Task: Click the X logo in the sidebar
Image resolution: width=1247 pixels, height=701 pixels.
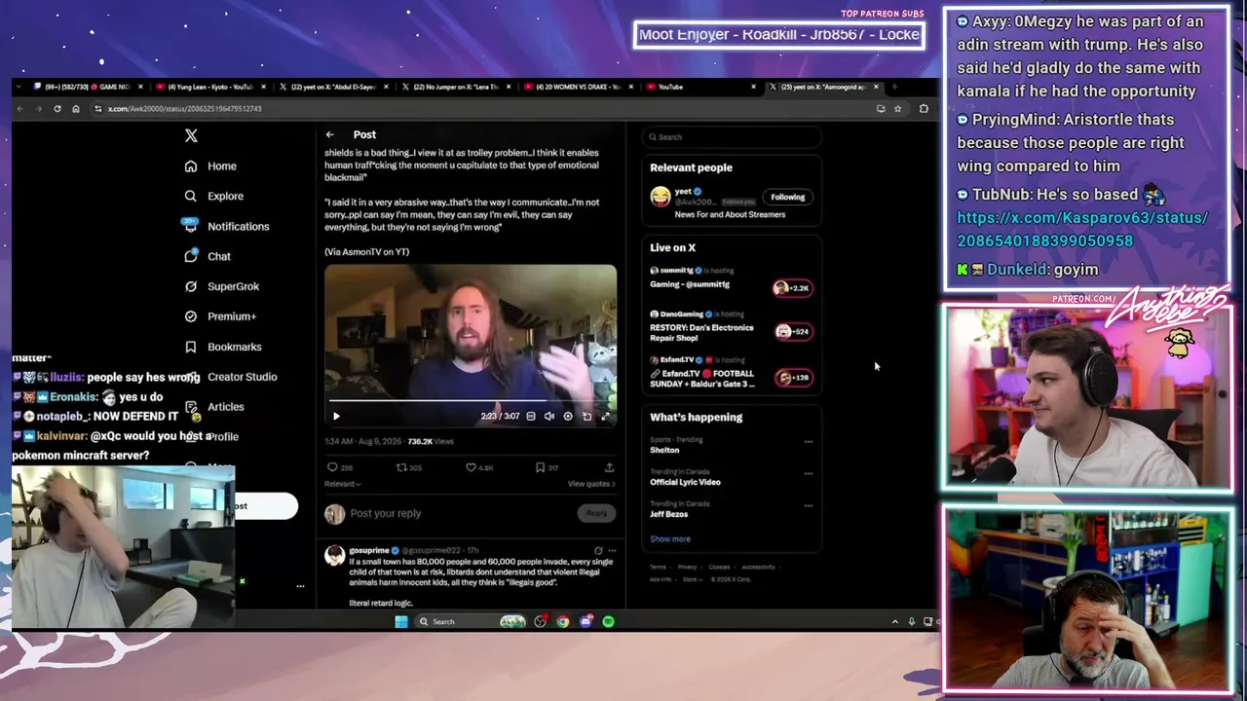Action: (191, 136)
